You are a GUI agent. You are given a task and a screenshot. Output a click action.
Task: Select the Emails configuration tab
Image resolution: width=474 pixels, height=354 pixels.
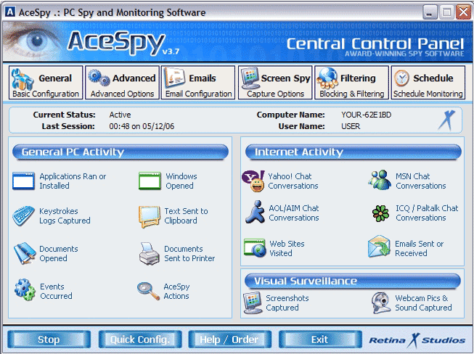[x=197, y=83]
